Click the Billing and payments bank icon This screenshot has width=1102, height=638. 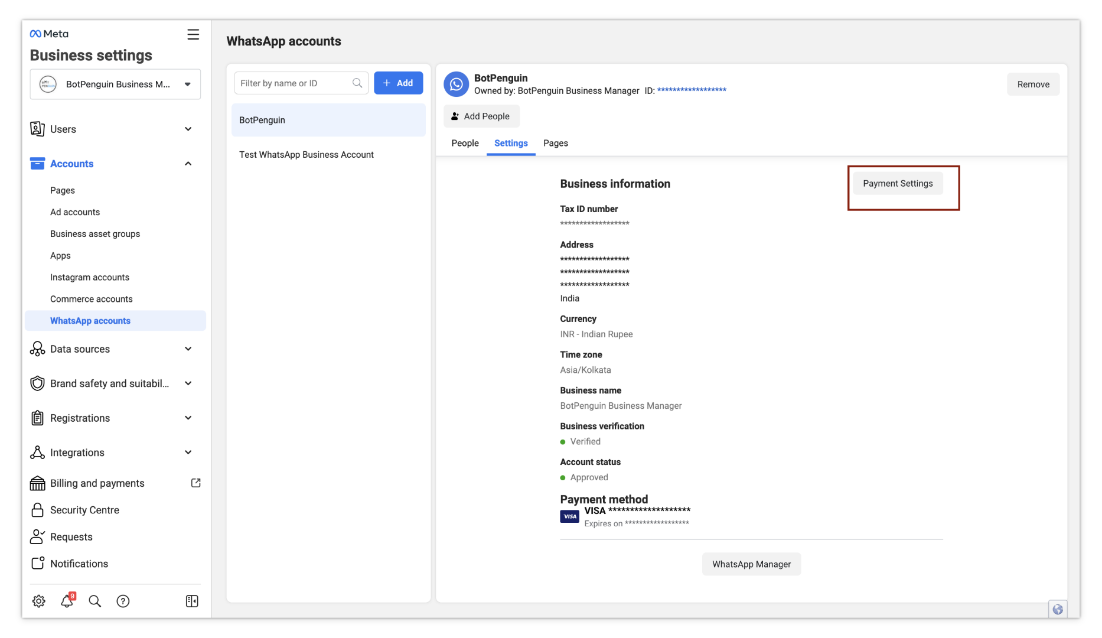click(37, 483)
